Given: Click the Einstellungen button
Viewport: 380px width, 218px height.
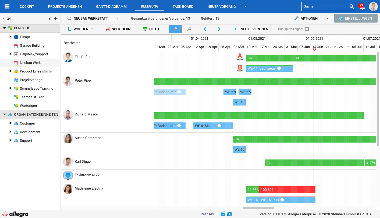Looking at the screenshot, I should 356,18.
